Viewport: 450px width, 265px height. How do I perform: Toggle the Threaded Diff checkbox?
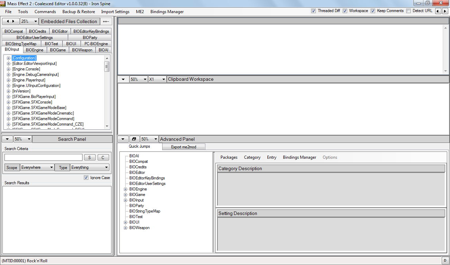click(313, 11)
